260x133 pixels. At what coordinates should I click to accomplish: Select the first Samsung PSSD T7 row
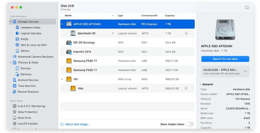pyautogui.click(x=127, y=61)
